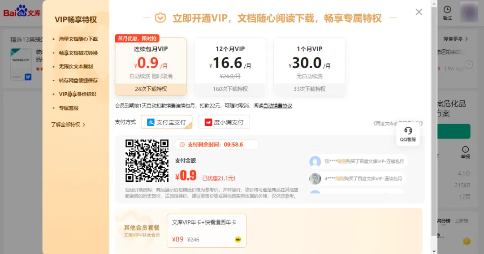Open 看过 history clock icon
This screenshot has height=254, width=484.
447,9
